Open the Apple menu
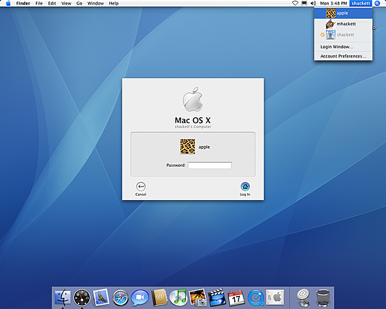 (x=8, y=3)
